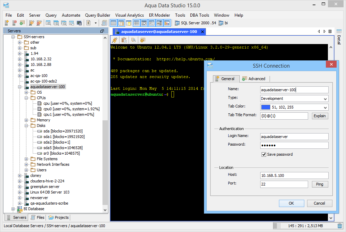The image size is (346, 232).
Task: Click the script scroll toolbar icon
Action: point(104,23)
